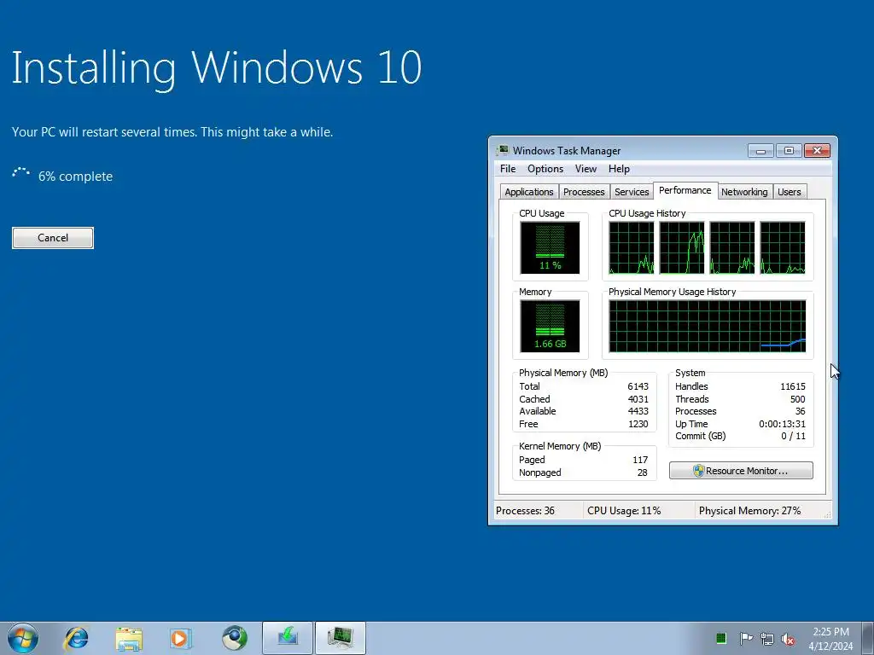This screenshot has width=874, height=655.
Task: Open Windows Explorer folder icon on taskbar
Action: 129,638
